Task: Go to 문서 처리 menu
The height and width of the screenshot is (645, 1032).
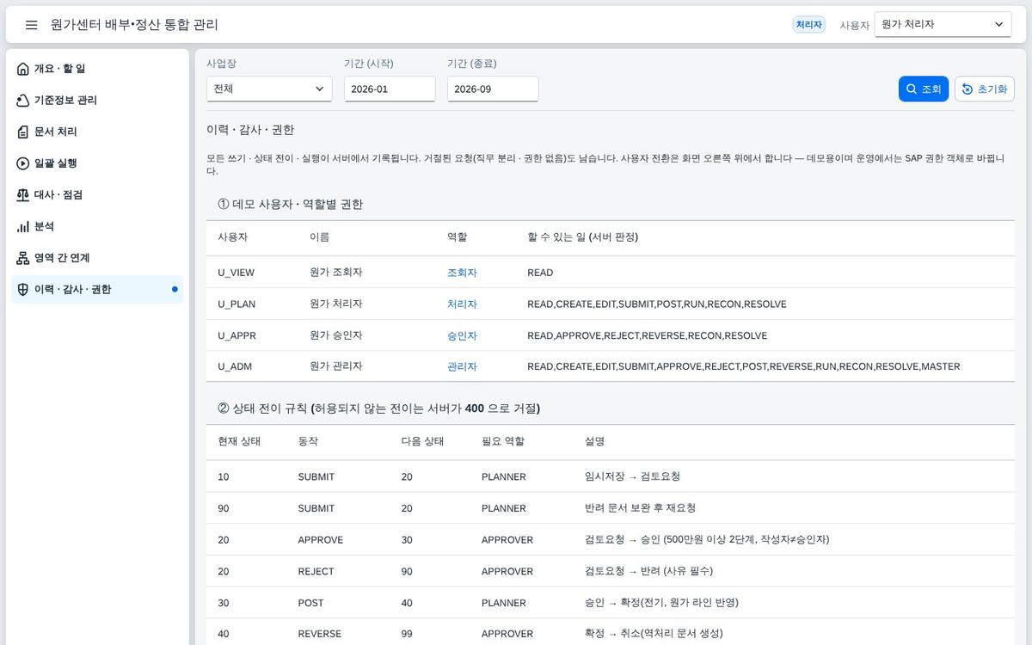Action: tap(97, 132)
